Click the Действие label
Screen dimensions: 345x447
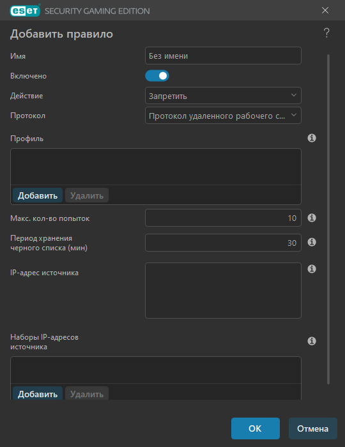pyautogui.click(x=27, y=96)
